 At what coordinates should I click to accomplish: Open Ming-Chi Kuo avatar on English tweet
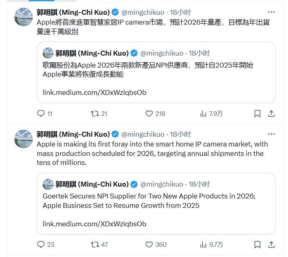[x=23, y=139]
